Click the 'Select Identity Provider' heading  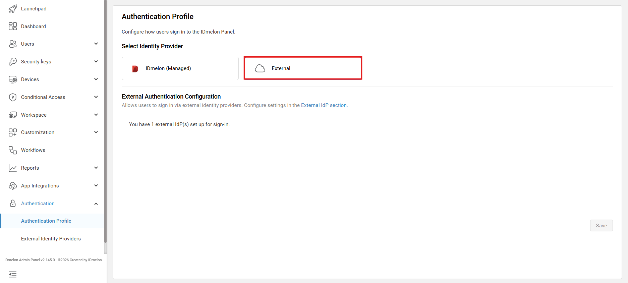coord(152,46)
